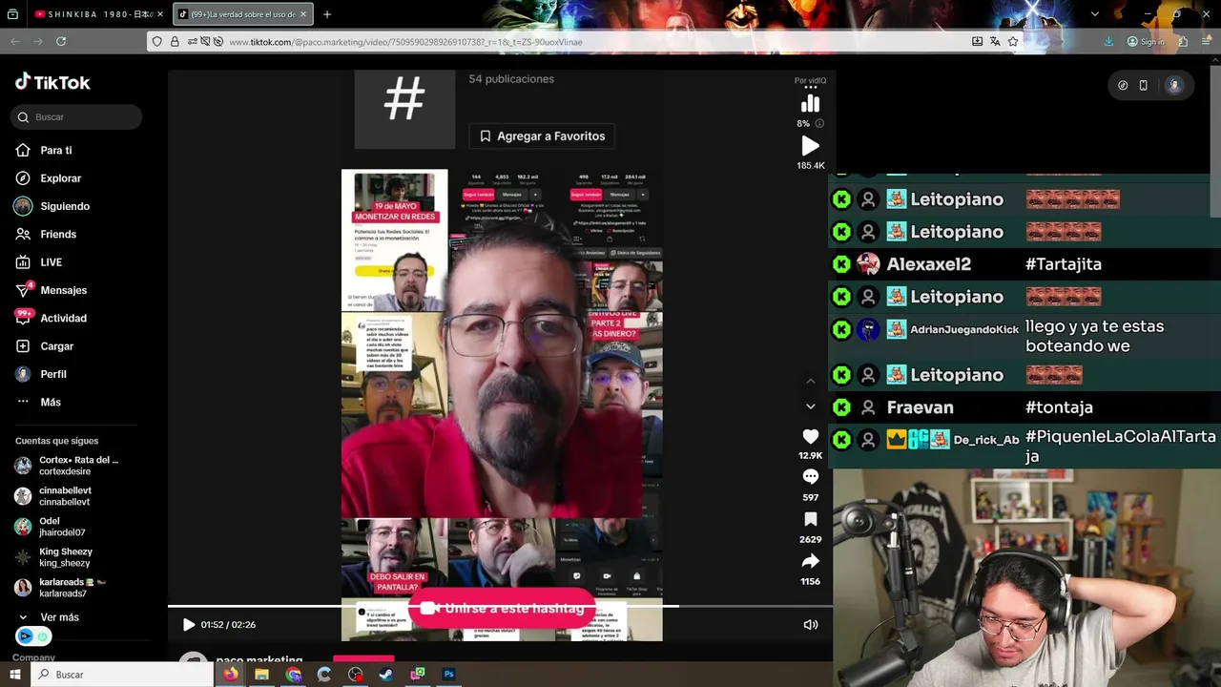Click the get app phone icon

[1144, 85]
